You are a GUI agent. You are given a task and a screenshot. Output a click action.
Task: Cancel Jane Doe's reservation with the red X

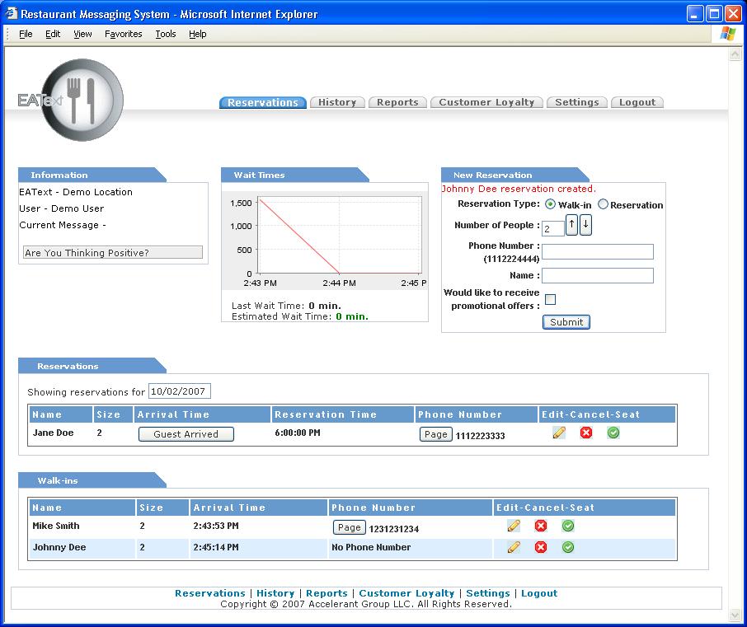tap(586, 433)
